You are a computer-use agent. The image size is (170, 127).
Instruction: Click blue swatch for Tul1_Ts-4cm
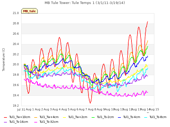pos(119,117)
